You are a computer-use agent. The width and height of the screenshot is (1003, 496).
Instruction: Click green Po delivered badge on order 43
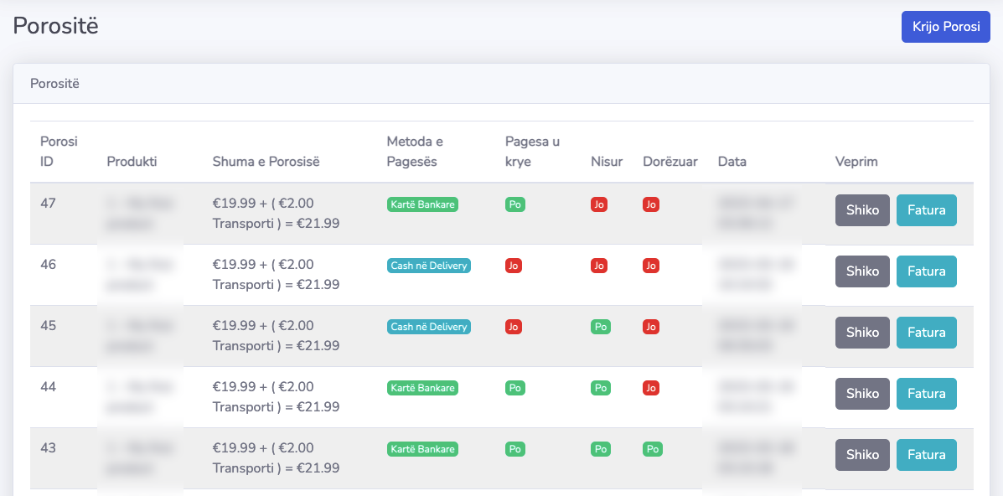coord(652,449)
